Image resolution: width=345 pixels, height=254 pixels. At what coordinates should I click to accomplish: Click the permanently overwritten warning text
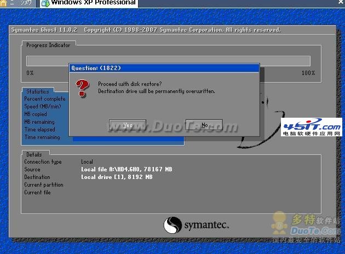click(x=157, y=91)
